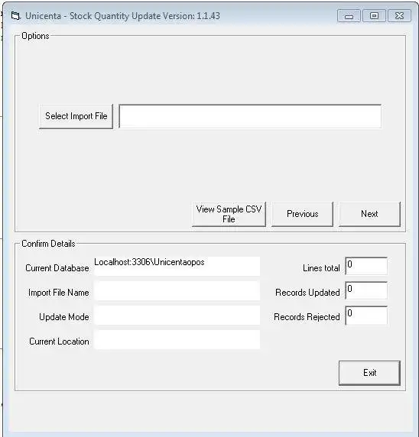
Task: Click the Records Rejected label
Action: pos(307,317)
